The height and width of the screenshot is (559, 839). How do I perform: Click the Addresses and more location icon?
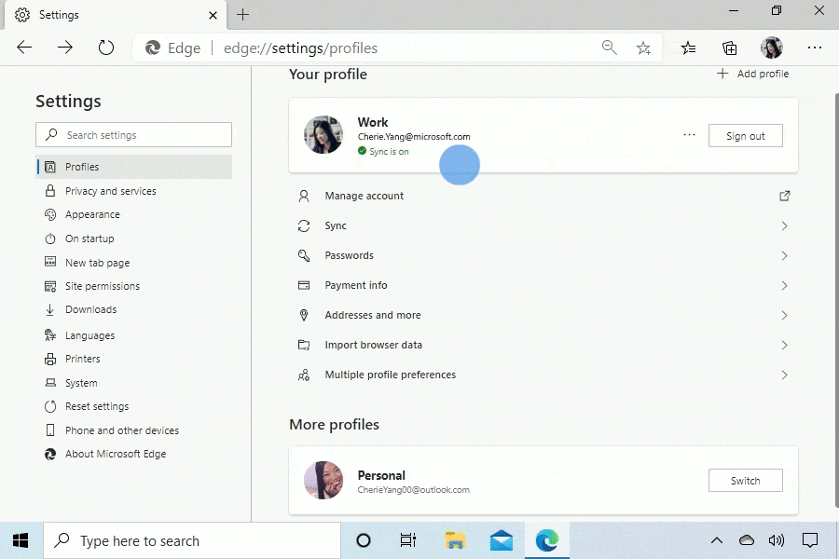(303, 315)
